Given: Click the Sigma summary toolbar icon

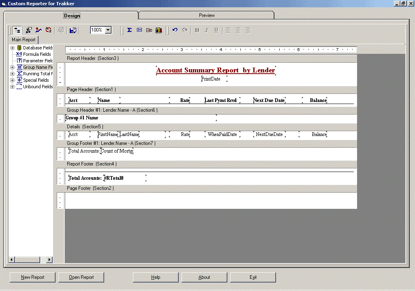Looking at the screenshot, I should point(129,30).
